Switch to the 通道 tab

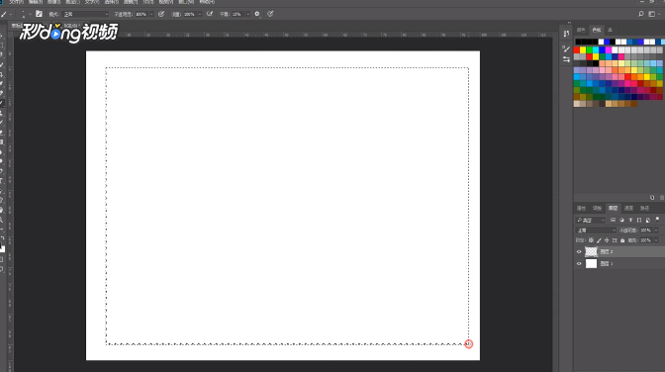click(629, 209)
